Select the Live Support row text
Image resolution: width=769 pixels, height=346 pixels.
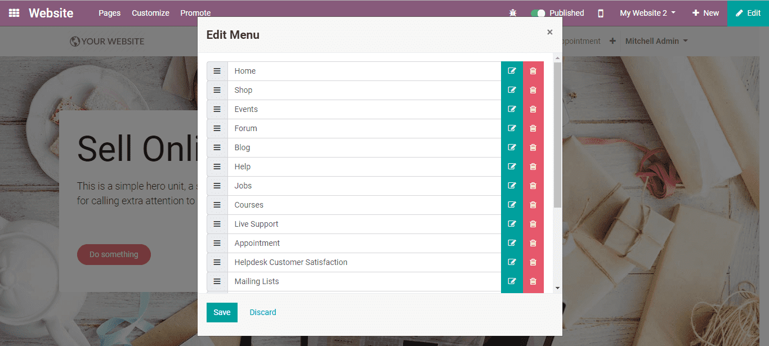pos(257,224)
